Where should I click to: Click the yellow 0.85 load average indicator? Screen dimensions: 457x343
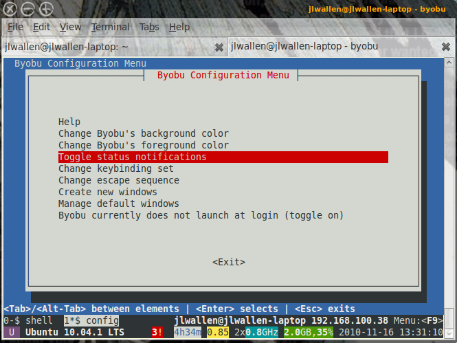tap(219, 333)
